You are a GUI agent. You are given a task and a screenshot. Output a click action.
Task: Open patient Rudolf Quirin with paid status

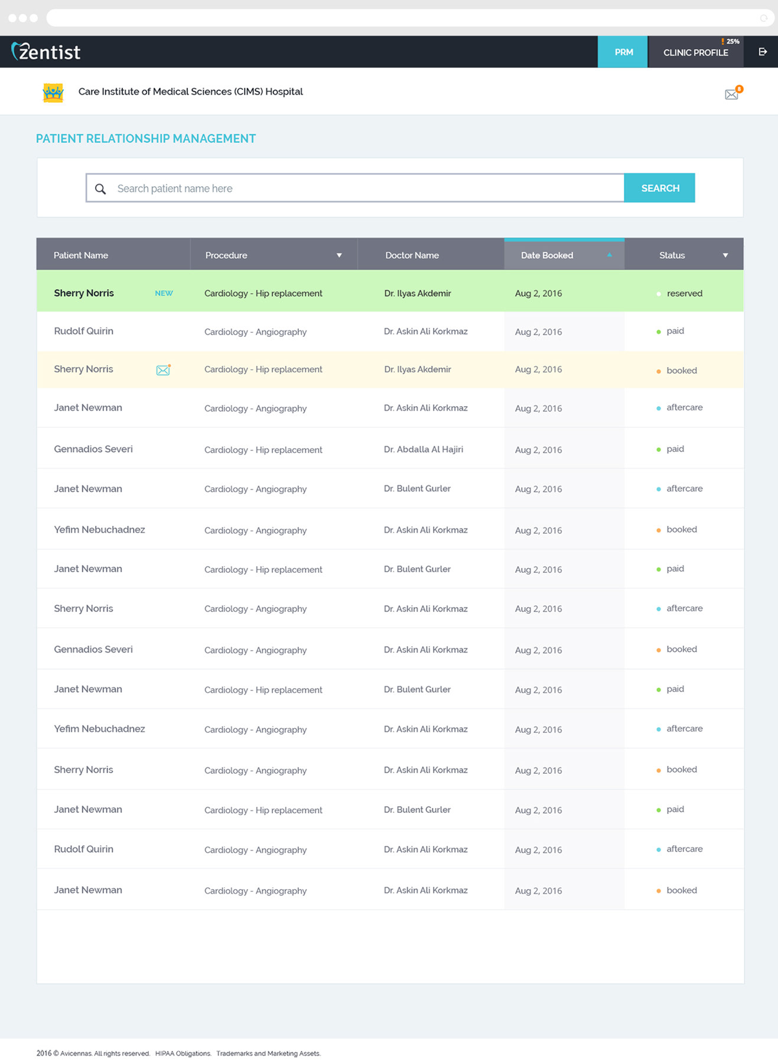point(84,331)
